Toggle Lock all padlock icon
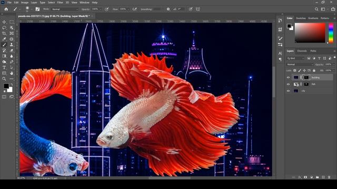The height and width of the screenshot is (189, 337). click(x=314, y=70)
